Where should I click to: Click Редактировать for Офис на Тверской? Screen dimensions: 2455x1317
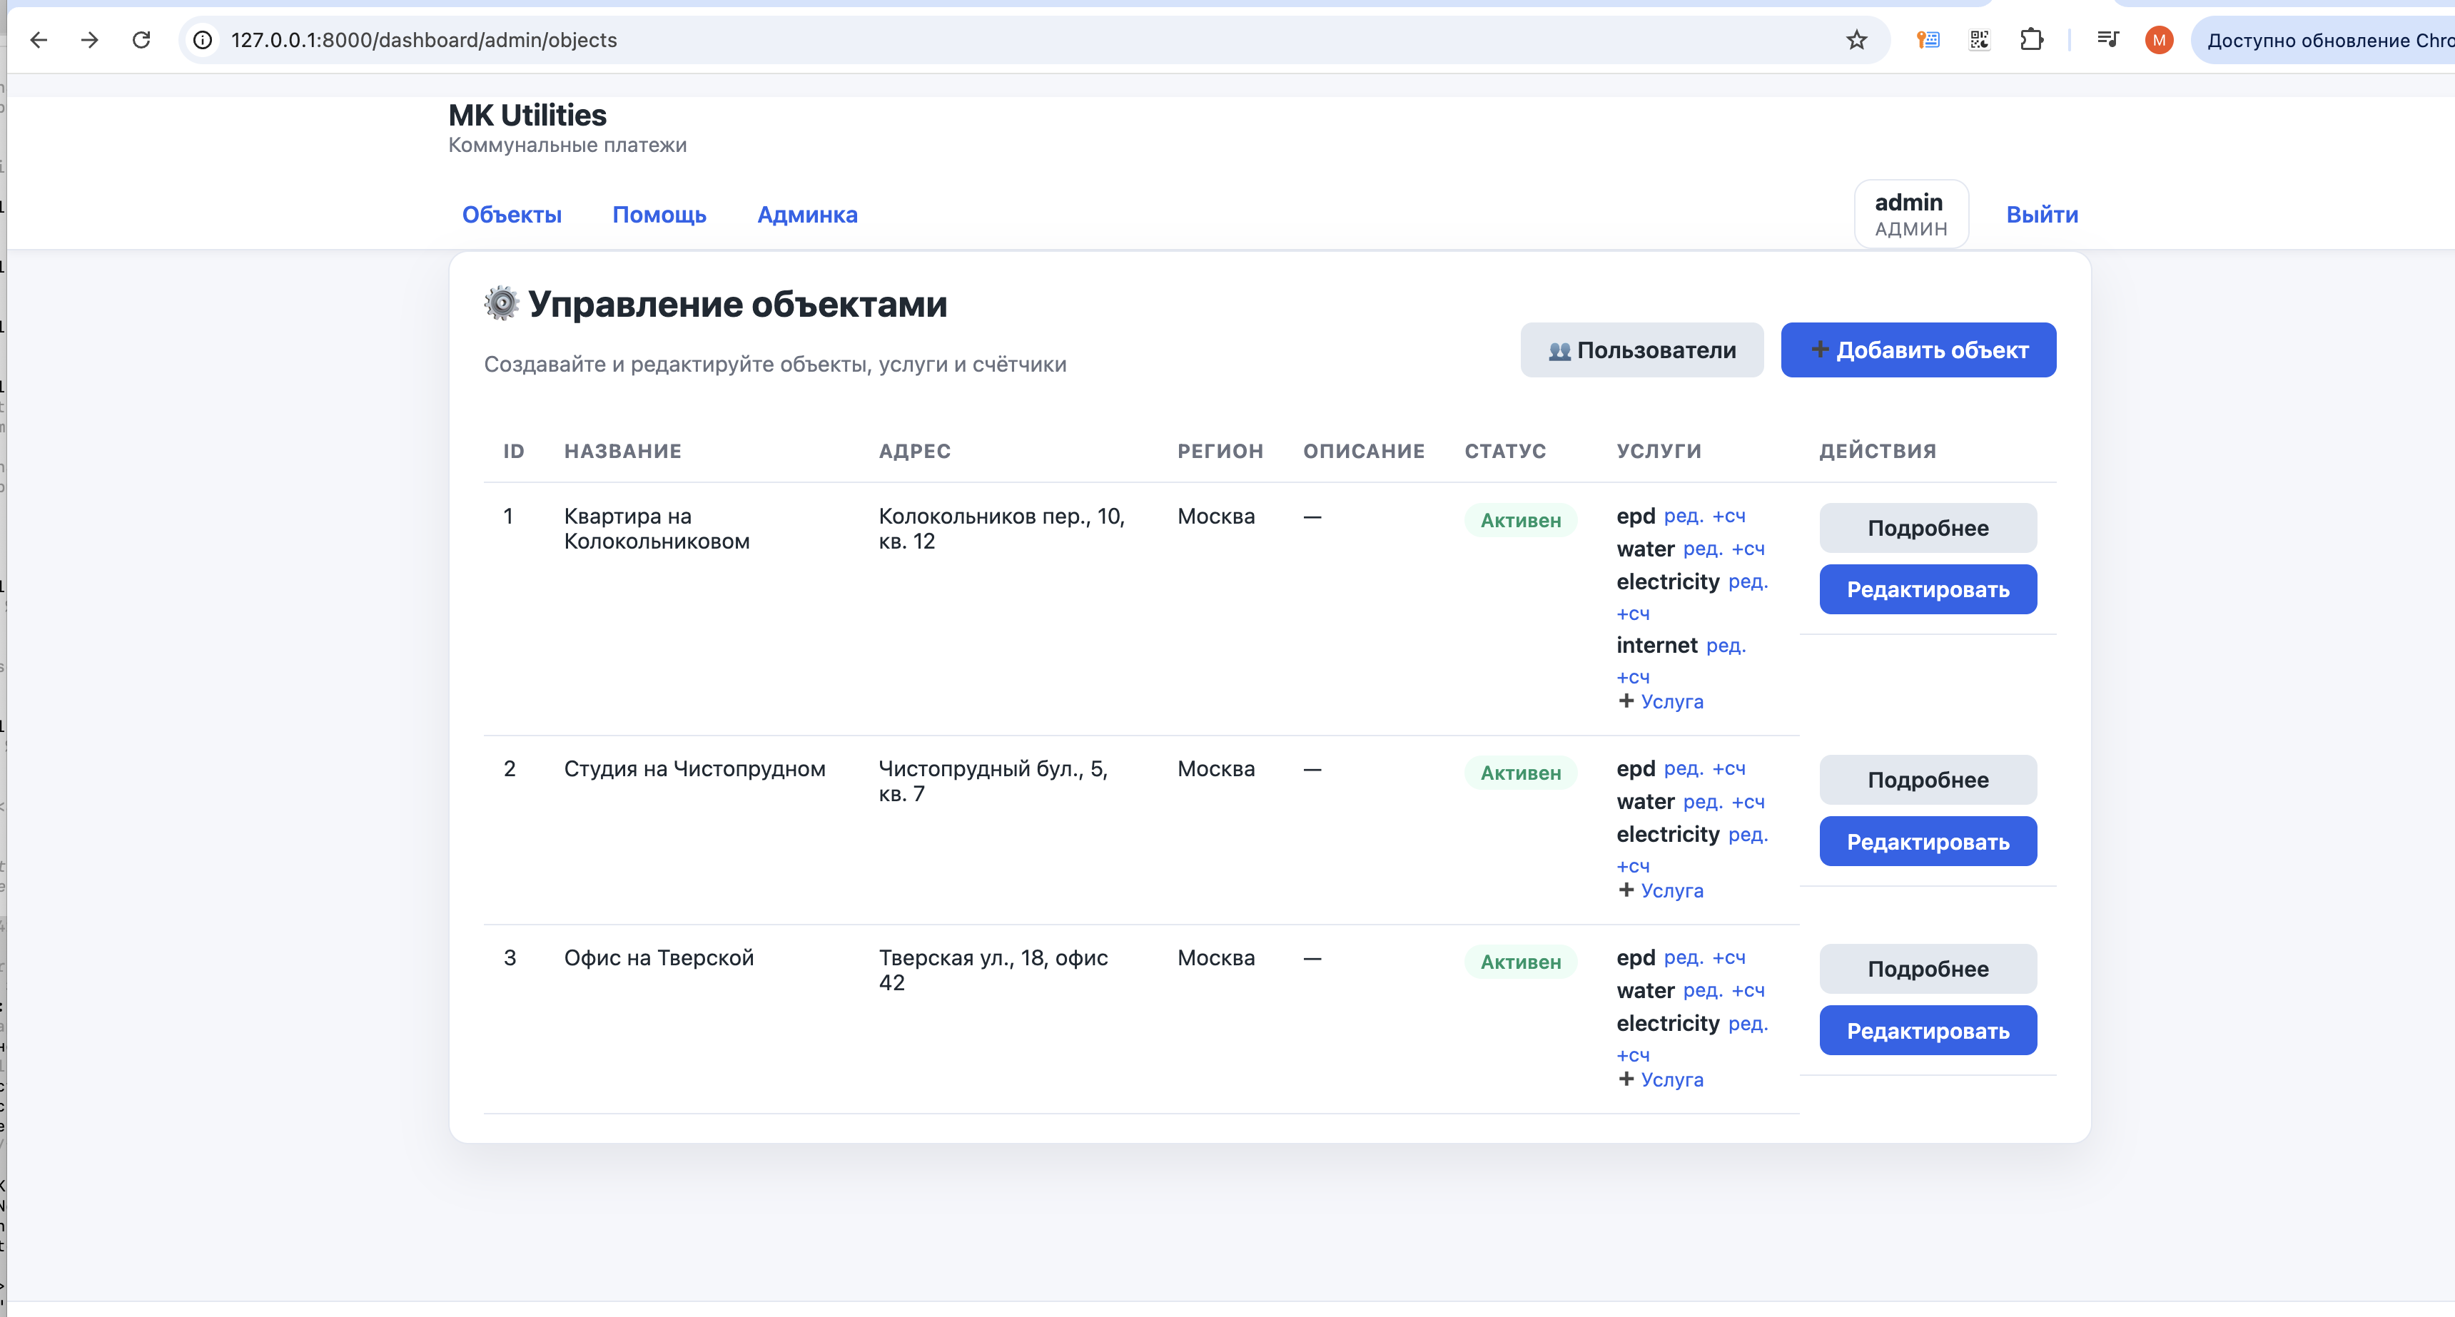(x=1927, y=1031)
